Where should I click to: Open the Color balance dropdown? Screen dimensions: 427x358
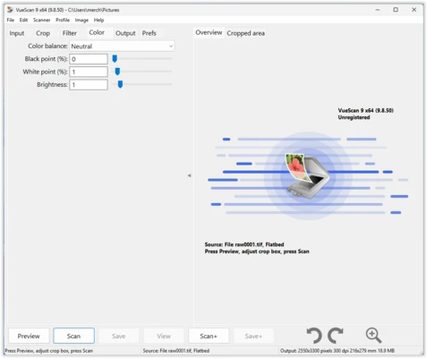pos(122,47)
